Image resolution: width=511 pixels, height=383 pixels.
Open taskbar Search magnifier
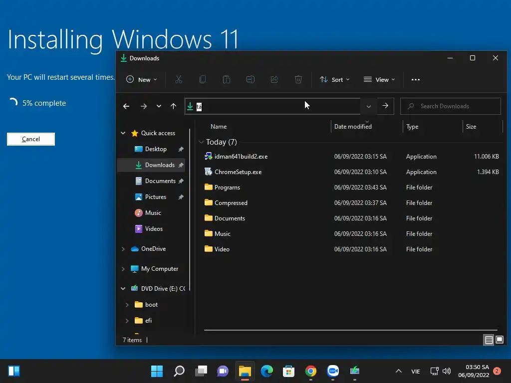coord(179,371)
